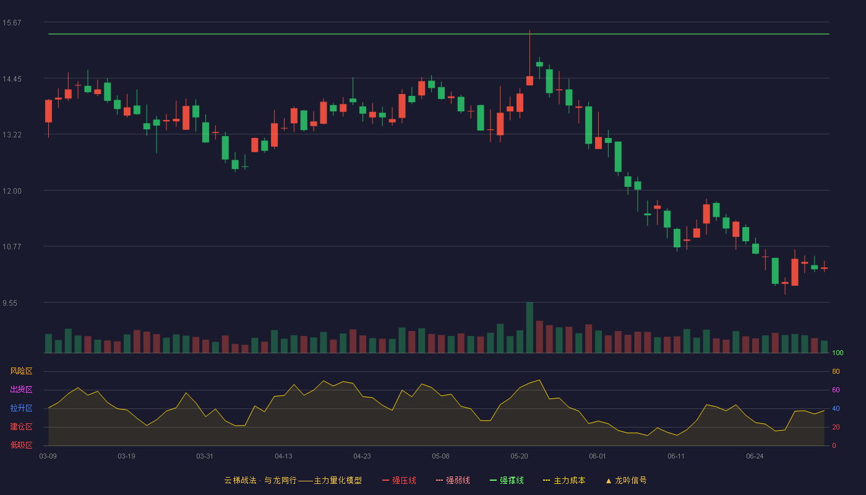Click the tallest volume bar below the candlesticks

pos(529,327)
